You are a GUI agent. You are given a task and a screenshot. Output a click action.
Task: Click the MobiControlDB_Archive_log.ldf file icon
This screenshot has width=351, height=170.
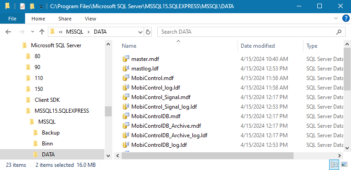click(126, 135)
